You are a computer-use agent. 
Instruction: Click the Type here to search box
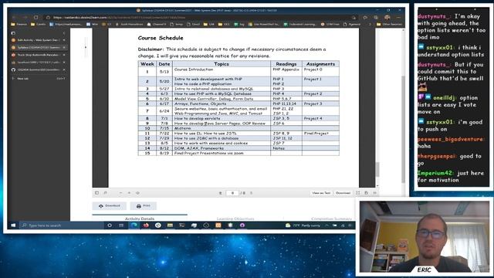62,225
